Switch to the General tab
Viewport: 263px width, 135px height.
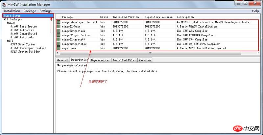pyautogui.click(x=62, y=60)
